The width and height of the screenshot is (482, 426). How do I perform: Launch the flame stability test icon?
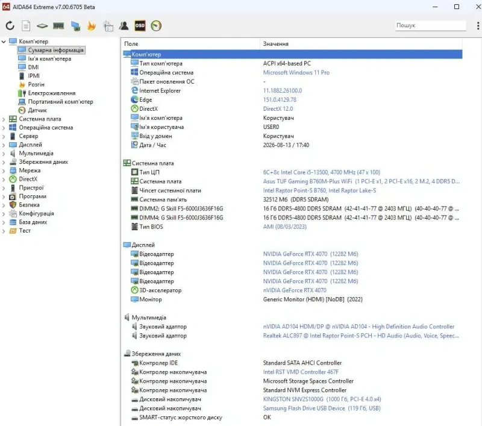point(92,26)
